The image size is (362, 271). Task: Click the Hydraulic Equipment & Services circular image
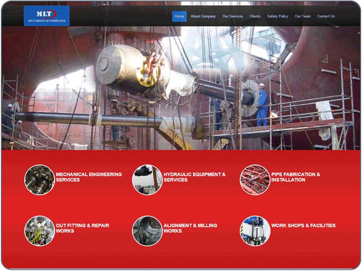148,179
